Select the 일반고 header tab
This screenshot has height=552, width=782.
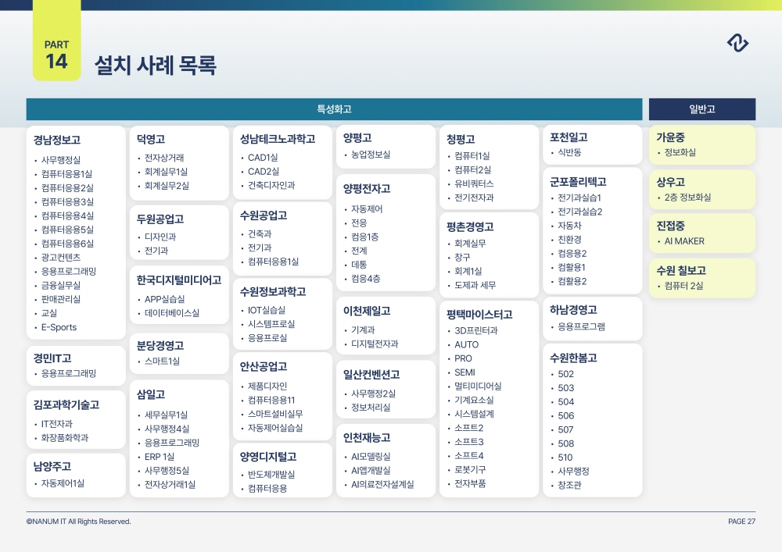click(701, 109)
